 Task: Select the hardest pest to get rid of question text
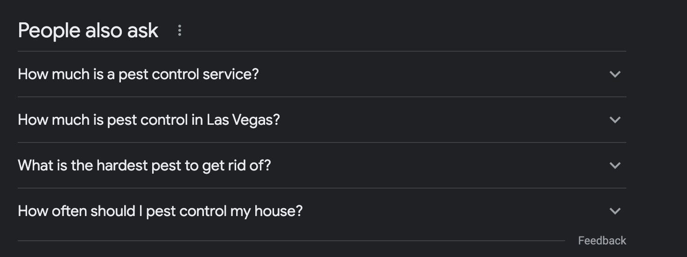click(144, 165)
